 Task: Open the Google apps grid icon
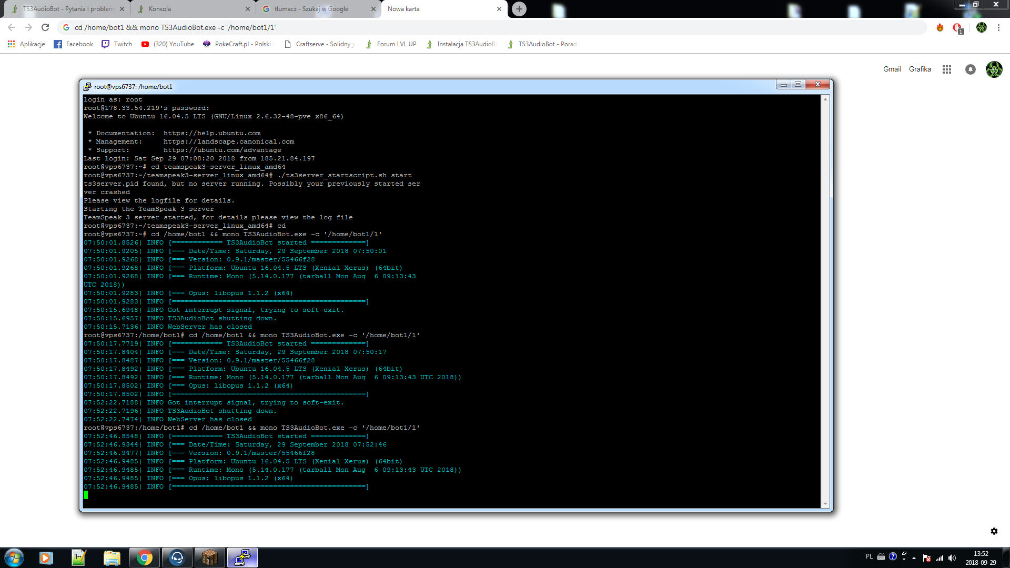tap(947, 69)
